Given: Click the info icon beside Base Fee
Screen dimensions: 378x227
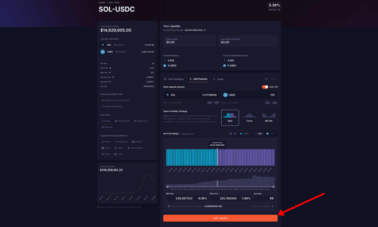Looking at the screenshot, I should (110, 68).
